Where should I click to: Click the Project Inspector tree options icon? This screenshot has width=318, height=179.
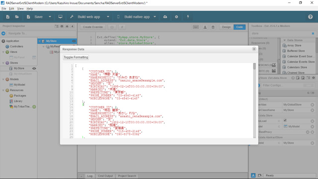(x=56, y=26)
